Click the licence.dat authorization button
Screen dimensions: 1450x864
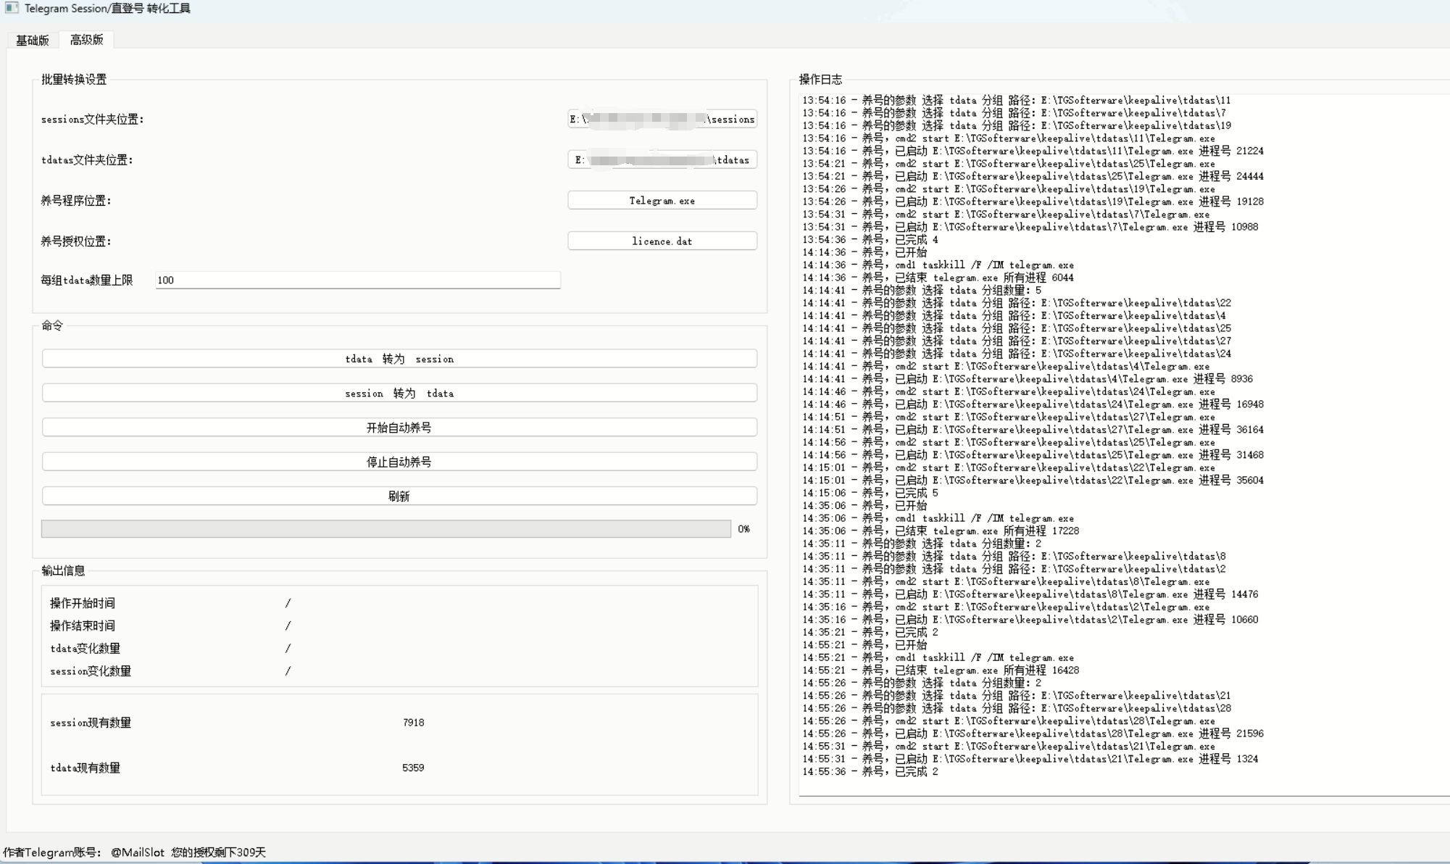point(662,241)
